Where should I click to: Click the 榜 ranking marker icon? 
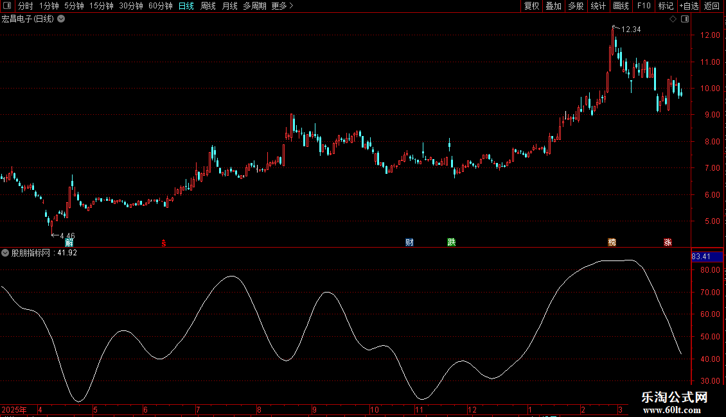coord(612,243)
